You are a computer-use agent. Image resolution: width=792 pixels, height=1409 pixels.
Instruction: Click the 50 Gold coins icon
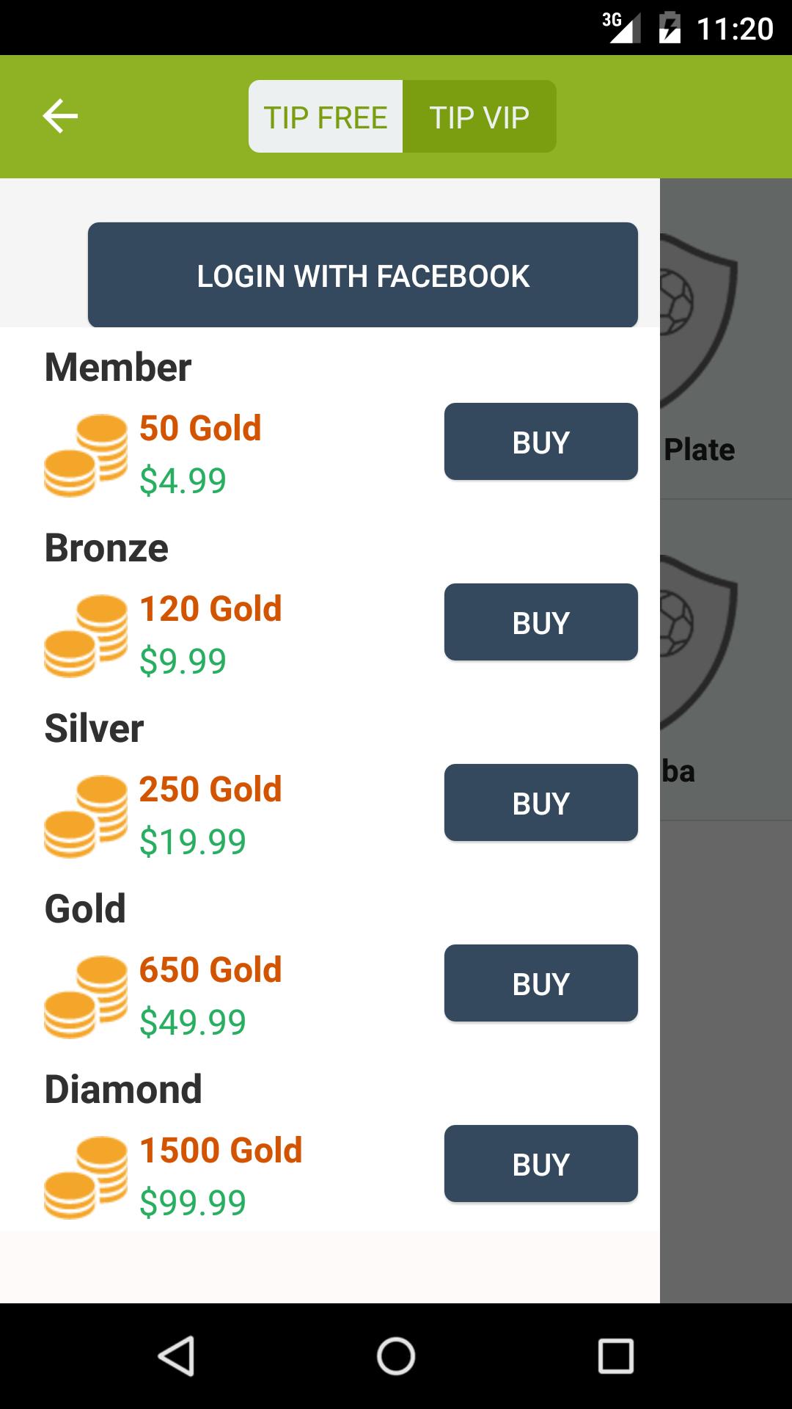tap(86, 455)
